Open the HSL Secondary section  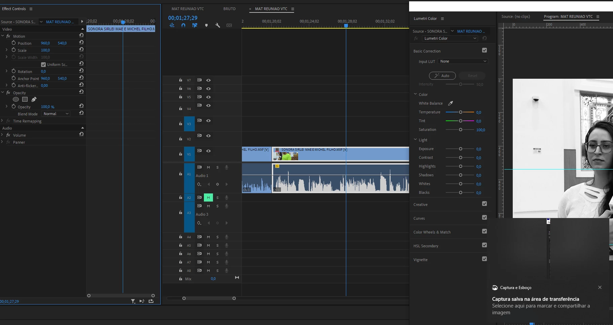(426, 246)
